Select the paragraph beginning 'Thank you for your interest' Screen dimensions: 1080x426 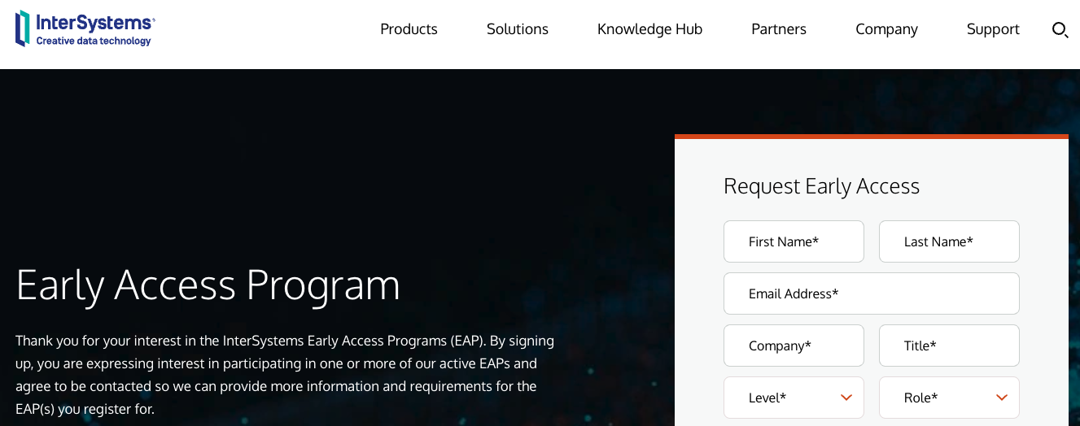(x=285, y=375)
